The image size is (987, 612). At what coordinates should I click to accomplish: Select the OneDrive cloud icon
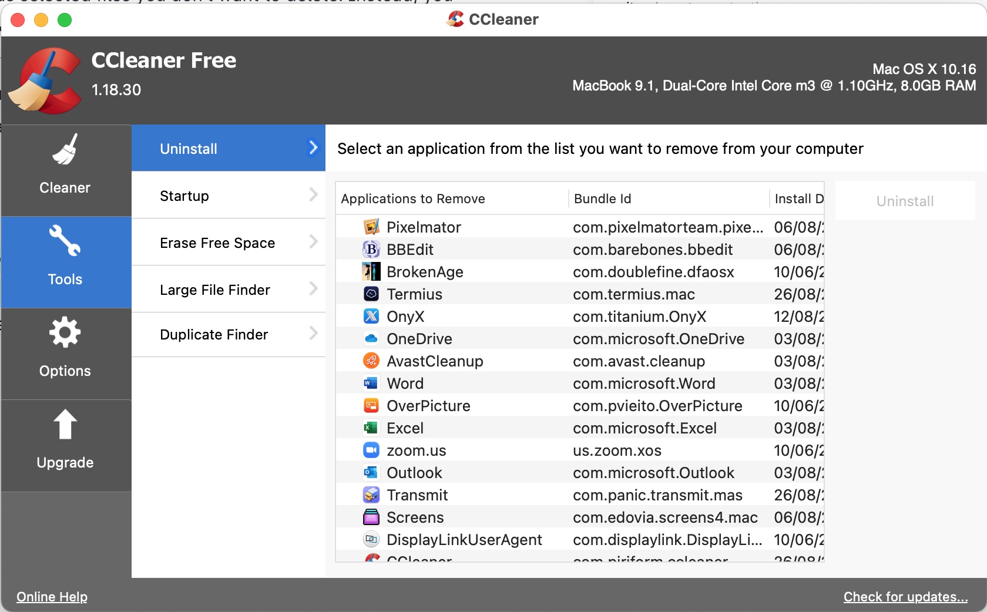(x=371, y=338)
